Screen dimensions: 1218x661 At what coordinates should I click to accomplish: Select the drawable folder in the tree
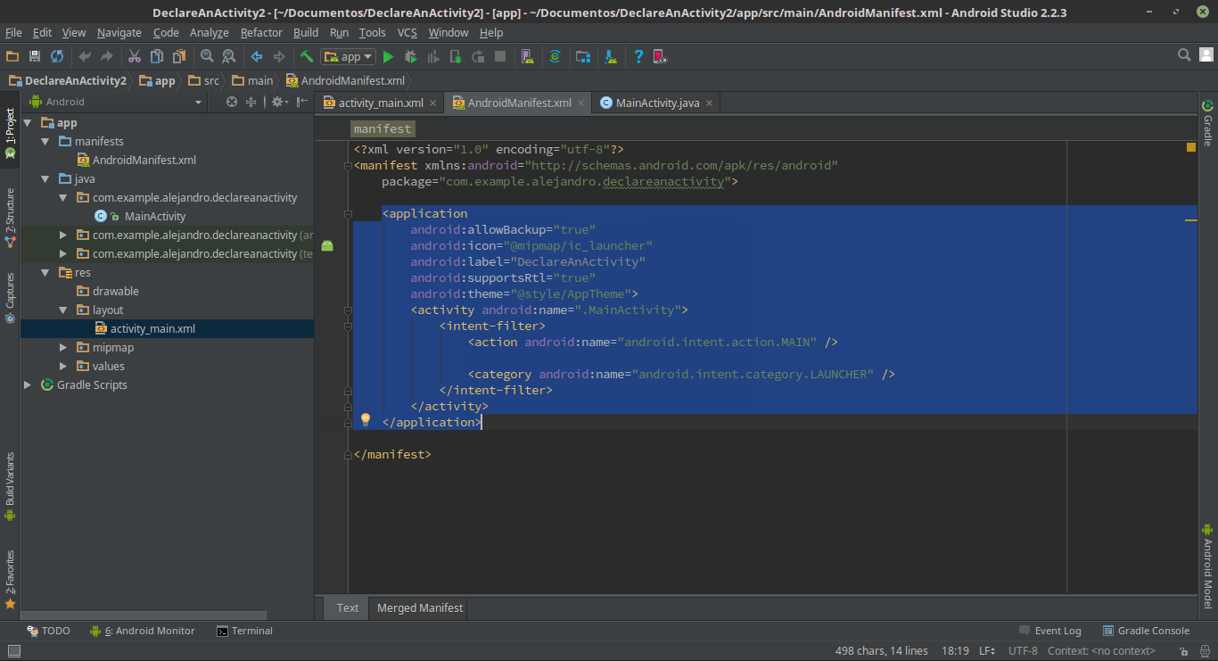[107, 292]
